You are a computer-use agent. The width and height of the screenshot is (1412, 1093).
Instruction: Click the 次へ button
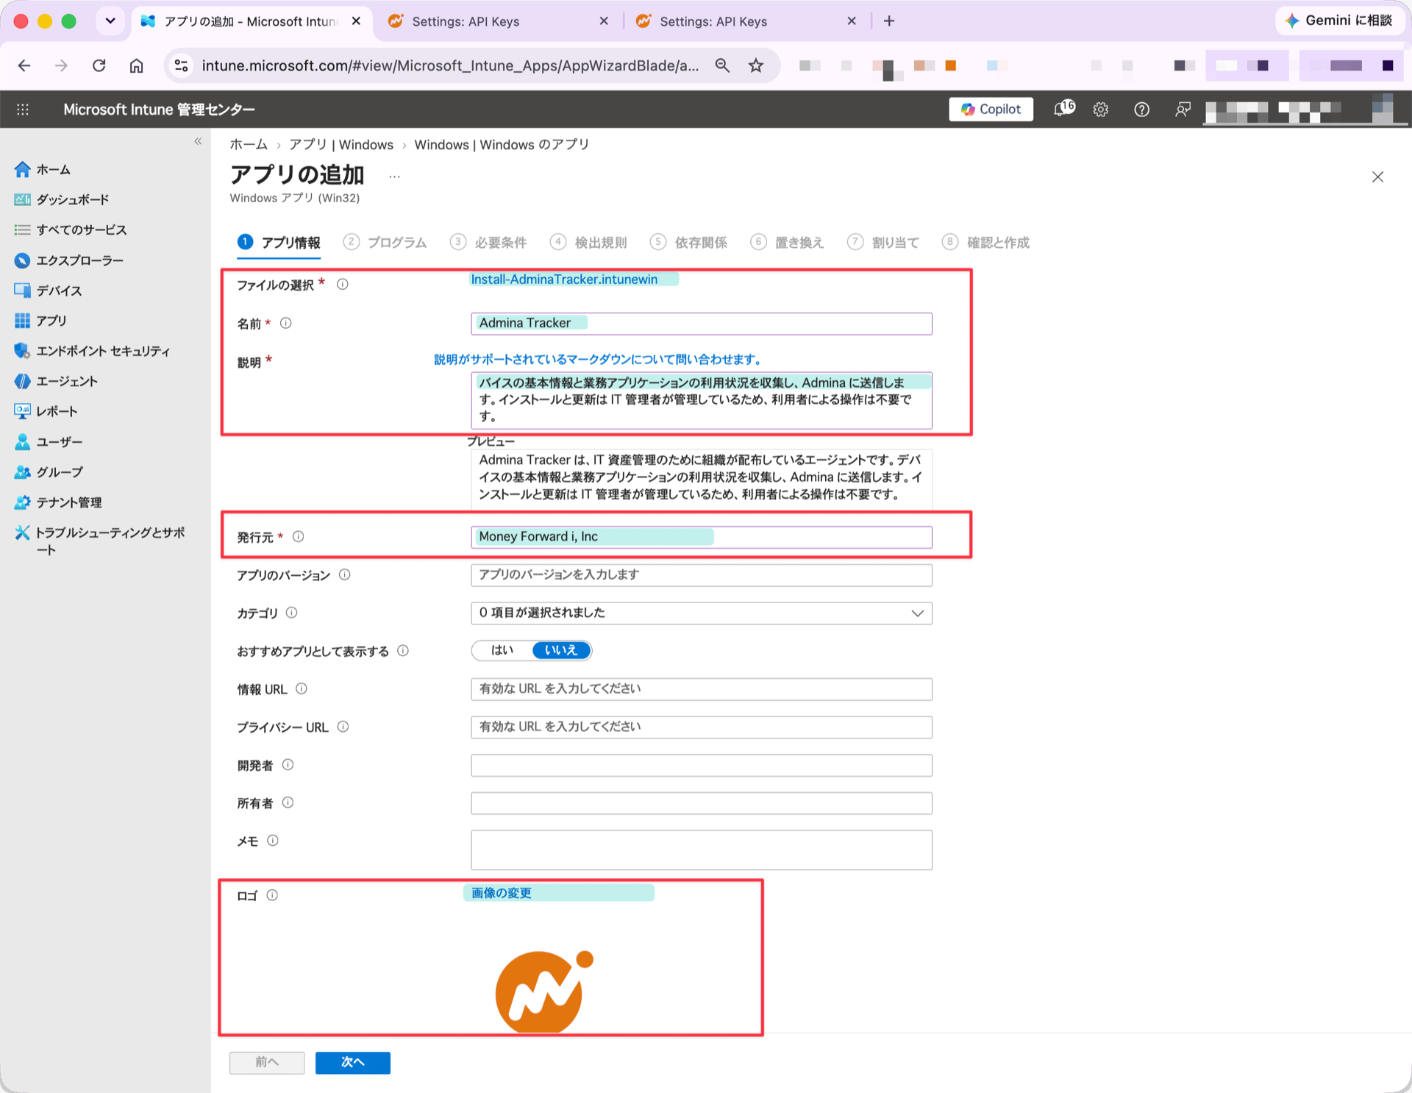point(352,1062)
